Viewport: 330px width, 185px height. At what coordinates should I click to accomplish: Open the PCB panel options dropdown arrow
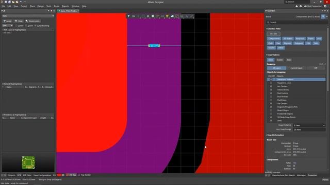click(x=48, y=11)
